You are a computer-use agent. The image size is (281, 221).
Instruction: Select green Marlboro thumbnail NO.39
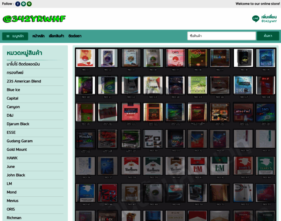153,166
